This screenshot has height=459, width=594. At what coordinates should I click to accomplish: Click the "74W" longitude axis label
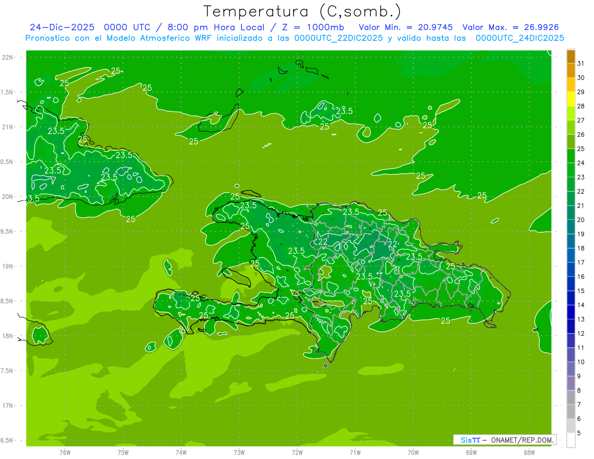click(x=181, y=453)
